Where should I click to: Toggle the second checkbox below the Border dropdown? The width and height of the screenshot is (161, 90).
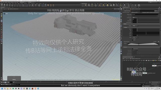133,40
